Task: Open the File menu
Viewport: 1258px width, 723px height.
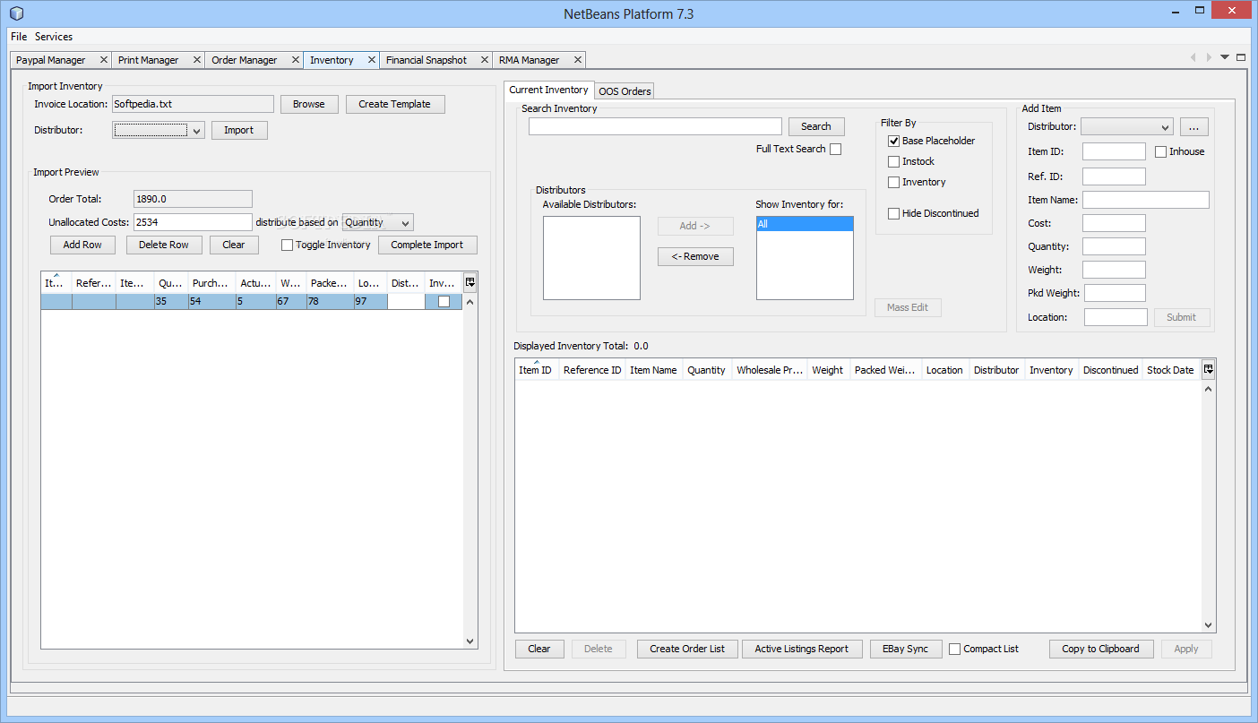Action: pos(19,37)
